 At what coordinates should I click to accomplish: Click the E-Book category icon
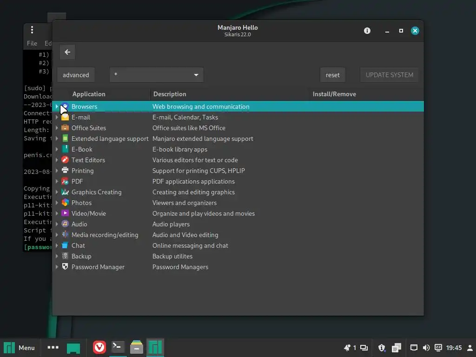pos(65,149)
